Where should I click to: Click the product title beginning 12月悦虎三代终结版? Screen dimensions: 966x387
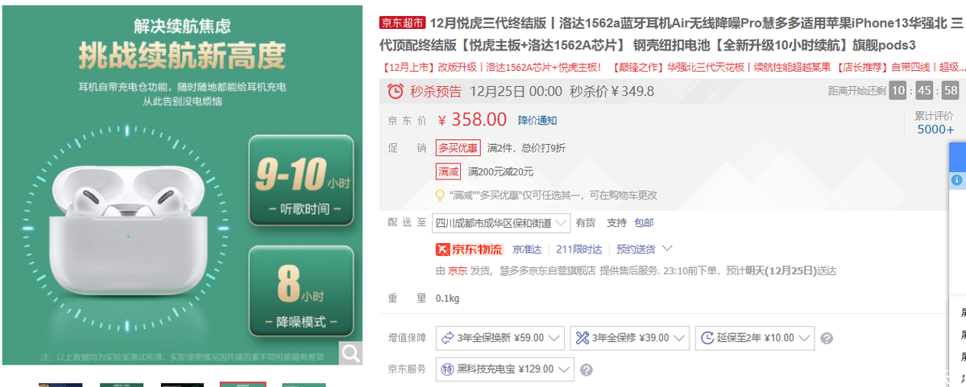[x=671, y=35]
